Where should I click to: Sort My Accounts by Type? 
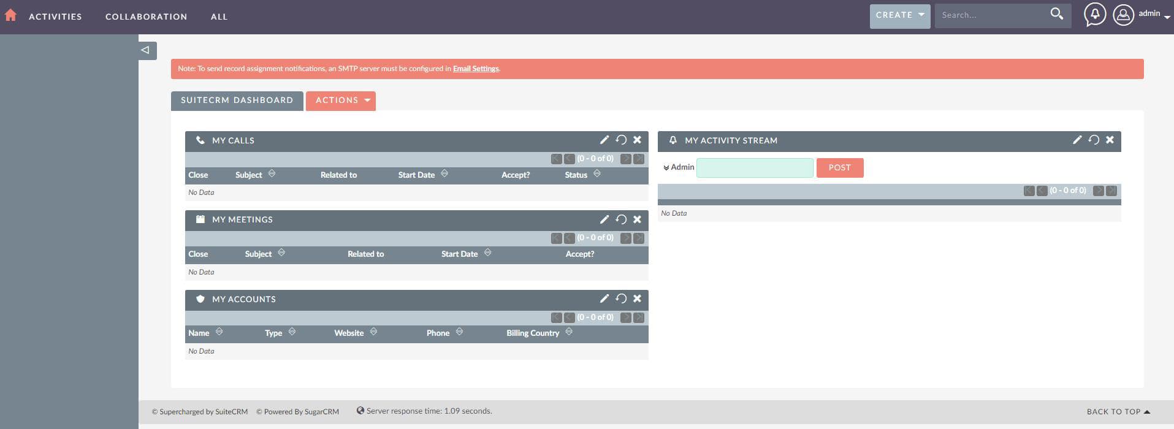pyautogui.click(x=292, y=332)
